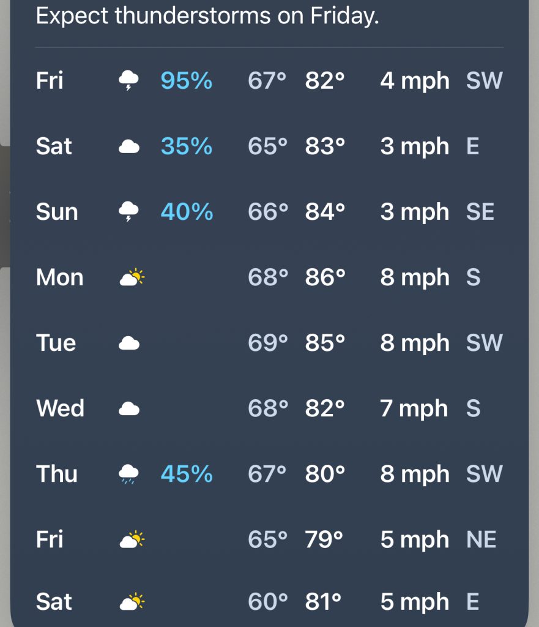539x627 pixels.
Task: Click the 45% rain chance on Thursday
Action: [x=186, y=475]
